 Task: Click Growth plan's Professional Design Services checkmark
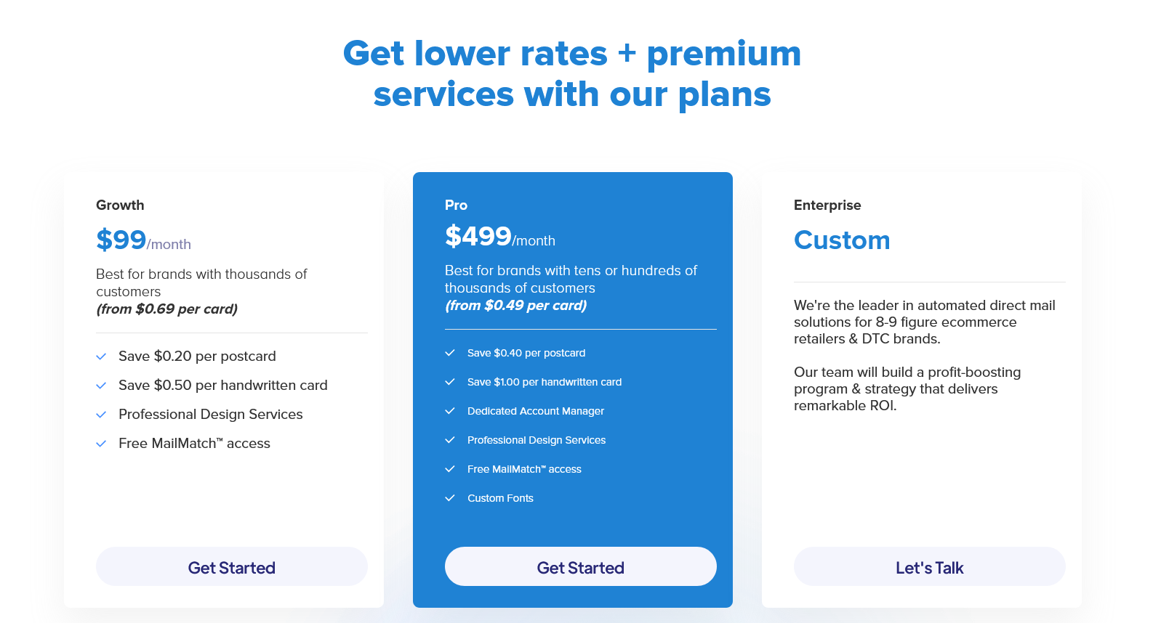[x=101, y=415]
